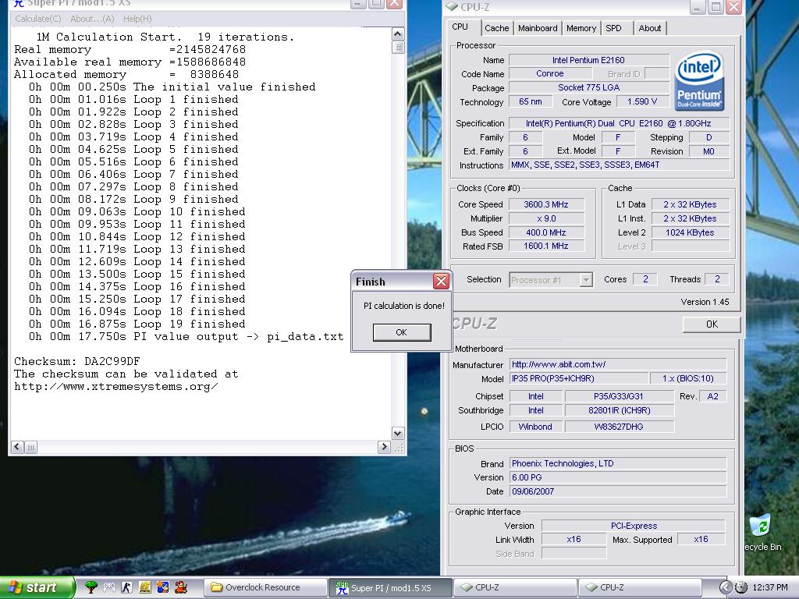Click the Socket 775 LGA package field
The height and width of the screenshot is (599, 799).
point(588,87)
